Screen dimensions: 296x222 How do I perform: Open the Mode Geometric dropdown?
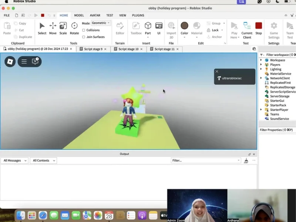click(x=101, y=23)
